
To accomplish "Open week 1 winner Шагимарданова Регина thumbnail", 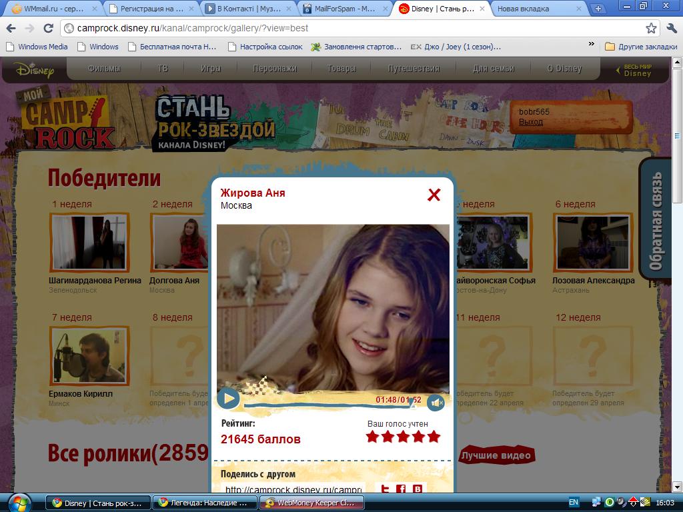I will point(90,243).
